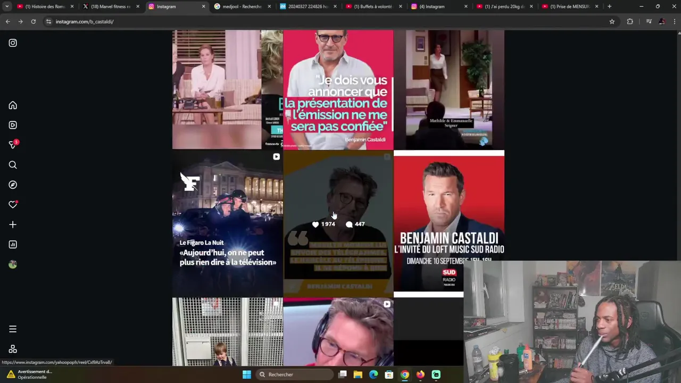Screen dimensions: 681x383
Task: Open Reels from the Instagram sidebar
Action: tap(13, 125)
